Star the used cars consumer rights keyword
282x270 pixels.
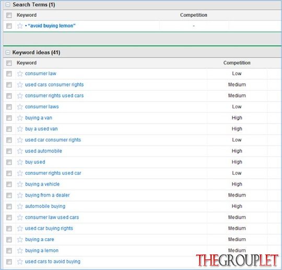[x=20, y=85]
